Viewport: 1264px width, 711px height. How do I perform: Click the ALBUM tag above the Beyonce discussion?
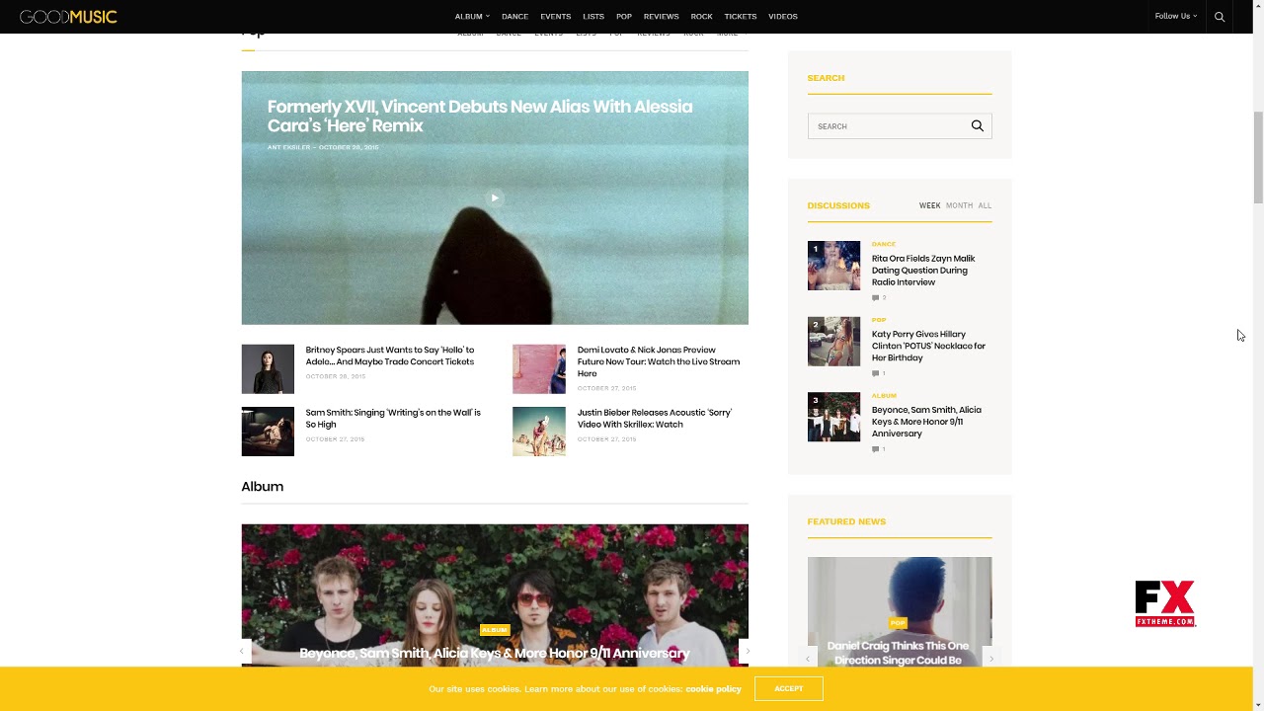click(884, 396)
